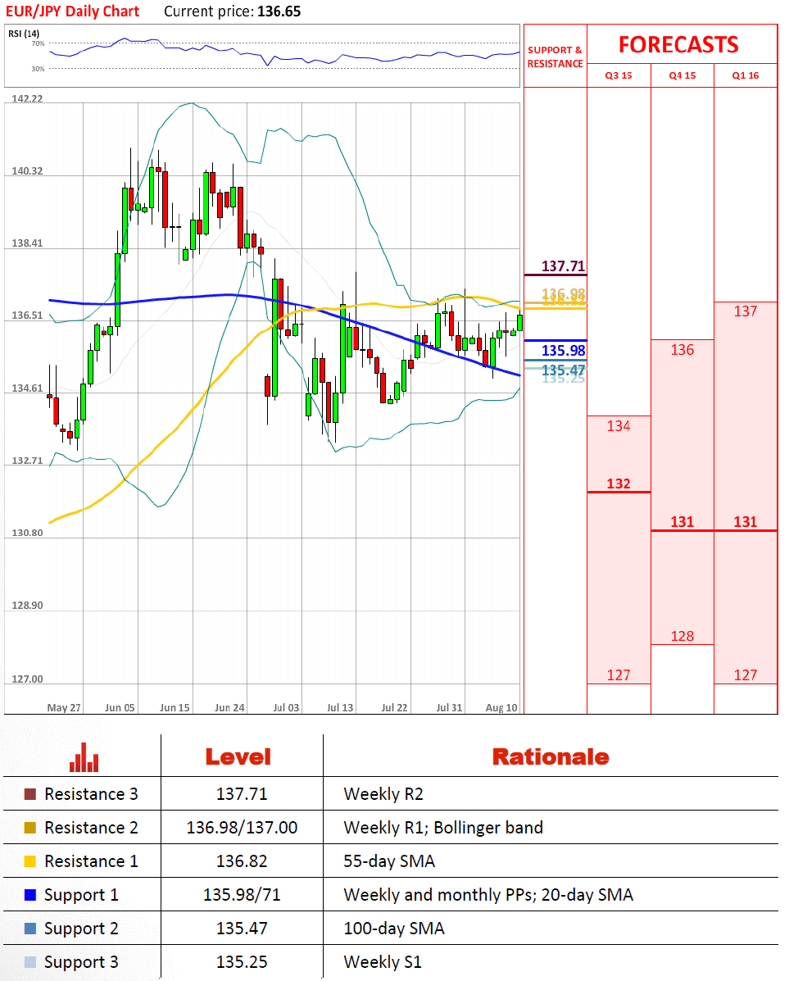Click the Q1 16 high forecast 137

[x=746, y=311]
